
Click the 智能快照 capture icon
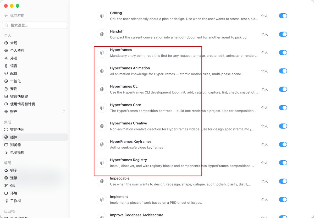click(x=6, y=130)
